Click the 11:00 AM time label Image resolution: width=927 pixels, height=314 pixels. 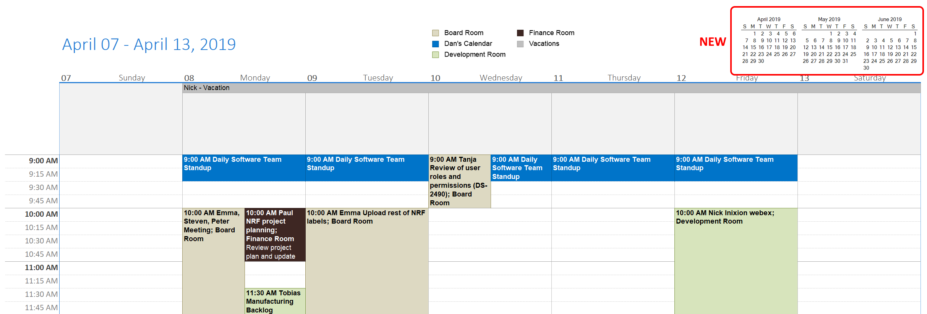pos(41,268)
